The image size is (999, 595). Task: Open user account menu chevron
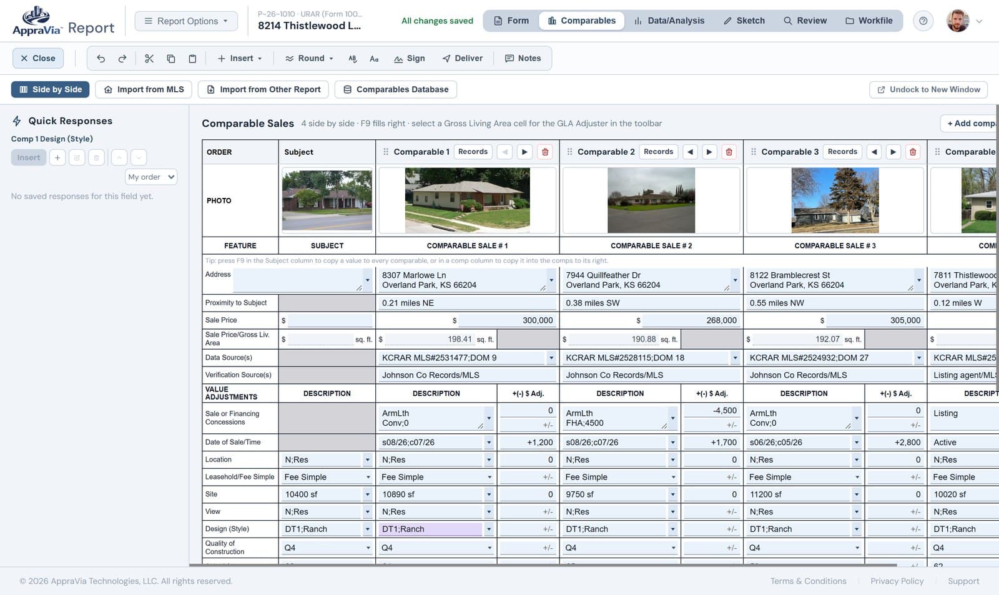(x=979, y=21)
